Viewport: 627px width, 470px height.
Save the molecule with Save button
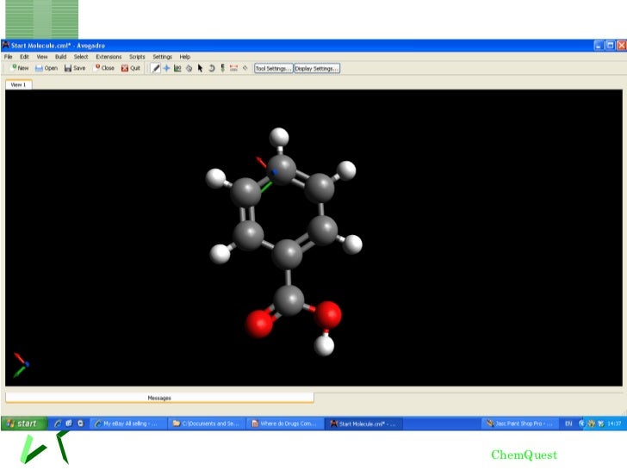click(x=75, y=68)
